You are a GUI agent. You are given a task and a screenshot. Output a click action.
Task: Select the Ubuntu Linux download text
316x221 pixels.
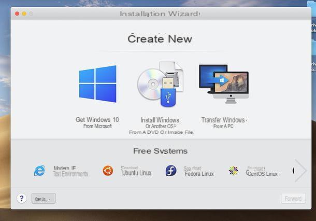click(137, 171)
